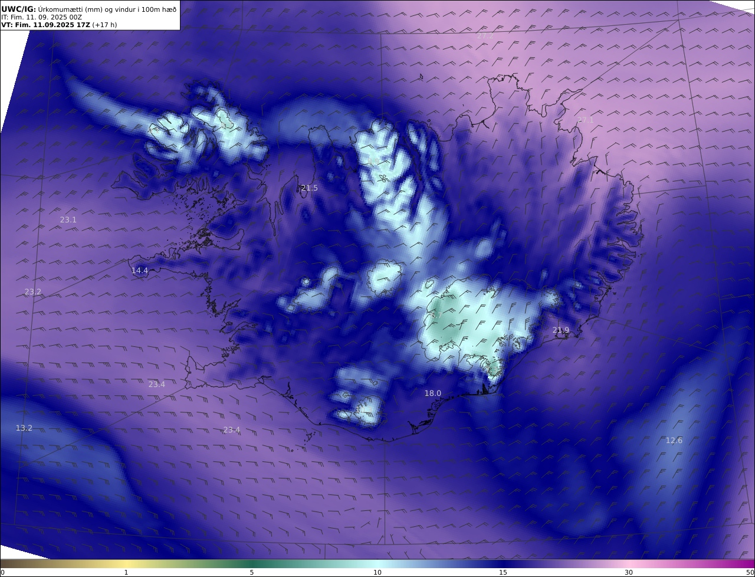
Task: Click the map value 27.1
Action: 586,120
